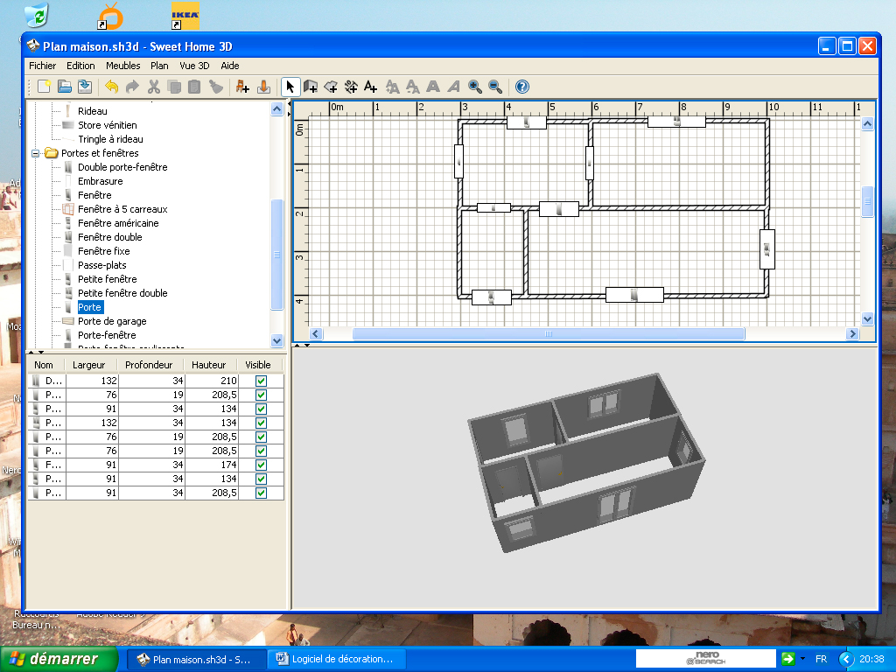
Task: Uncheck Visible for the F... row (height 174)
Action: [261, 465]
